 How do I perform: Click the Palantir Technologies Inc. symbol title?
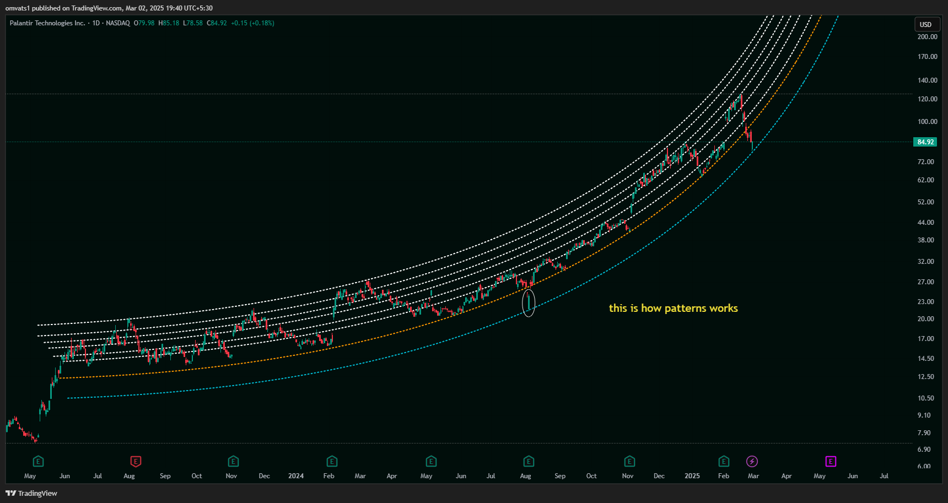click(47, 23)
